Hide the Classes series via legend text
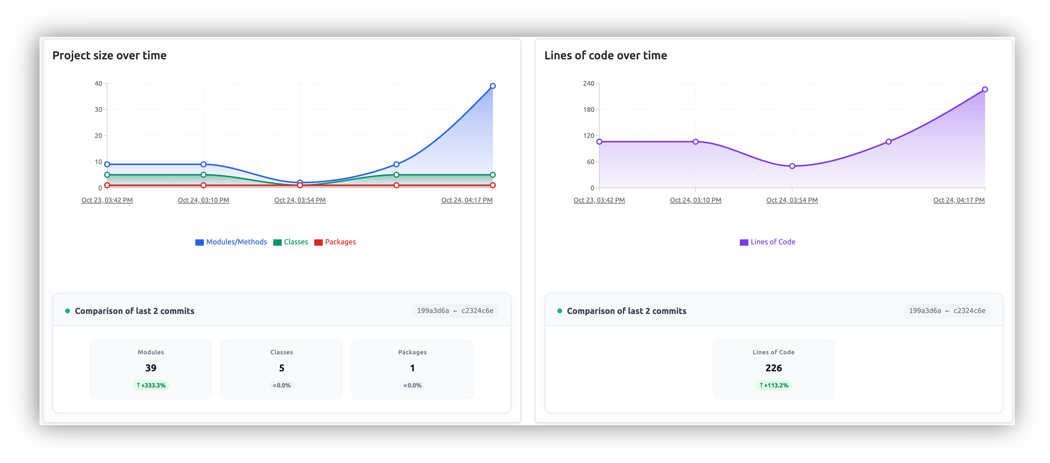 click(x=296, y=242)
